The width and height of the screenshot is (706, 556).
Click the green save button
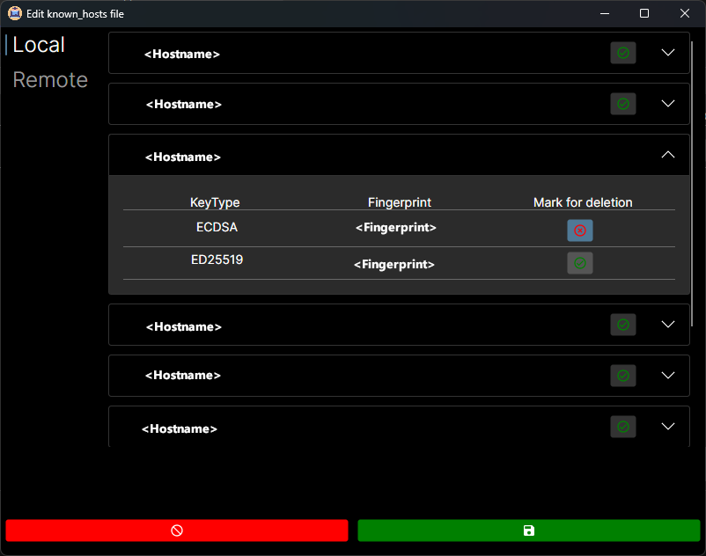pos(528,530)
